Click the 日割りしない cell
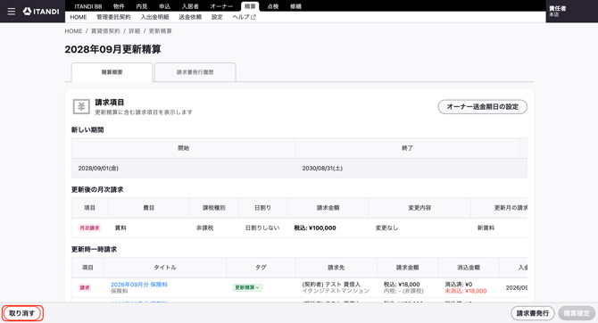598x323 pixels. 262,228
